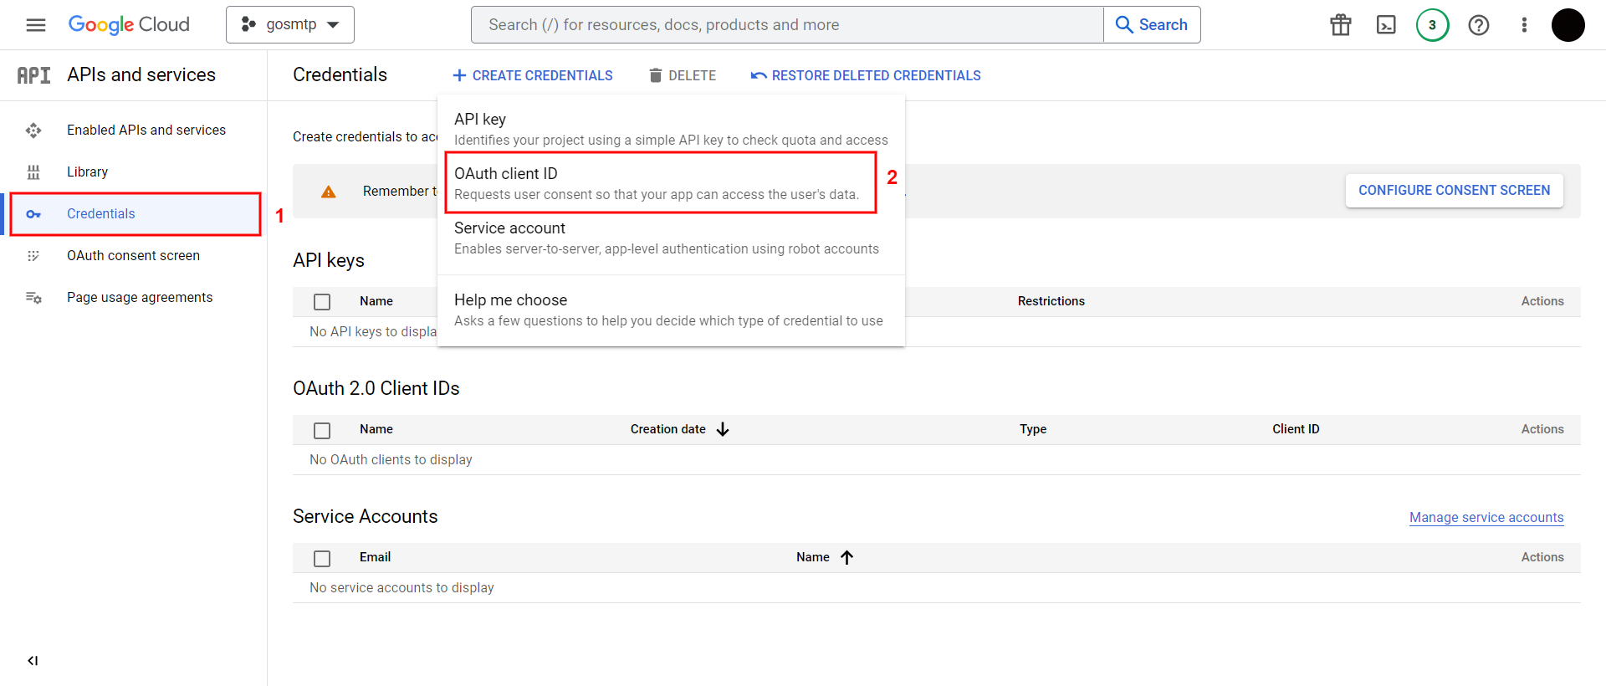Sort OAuth clients by Creation date
This screenshot has width=1606, height=686.
pyautogui.click(x=668, y=429)
